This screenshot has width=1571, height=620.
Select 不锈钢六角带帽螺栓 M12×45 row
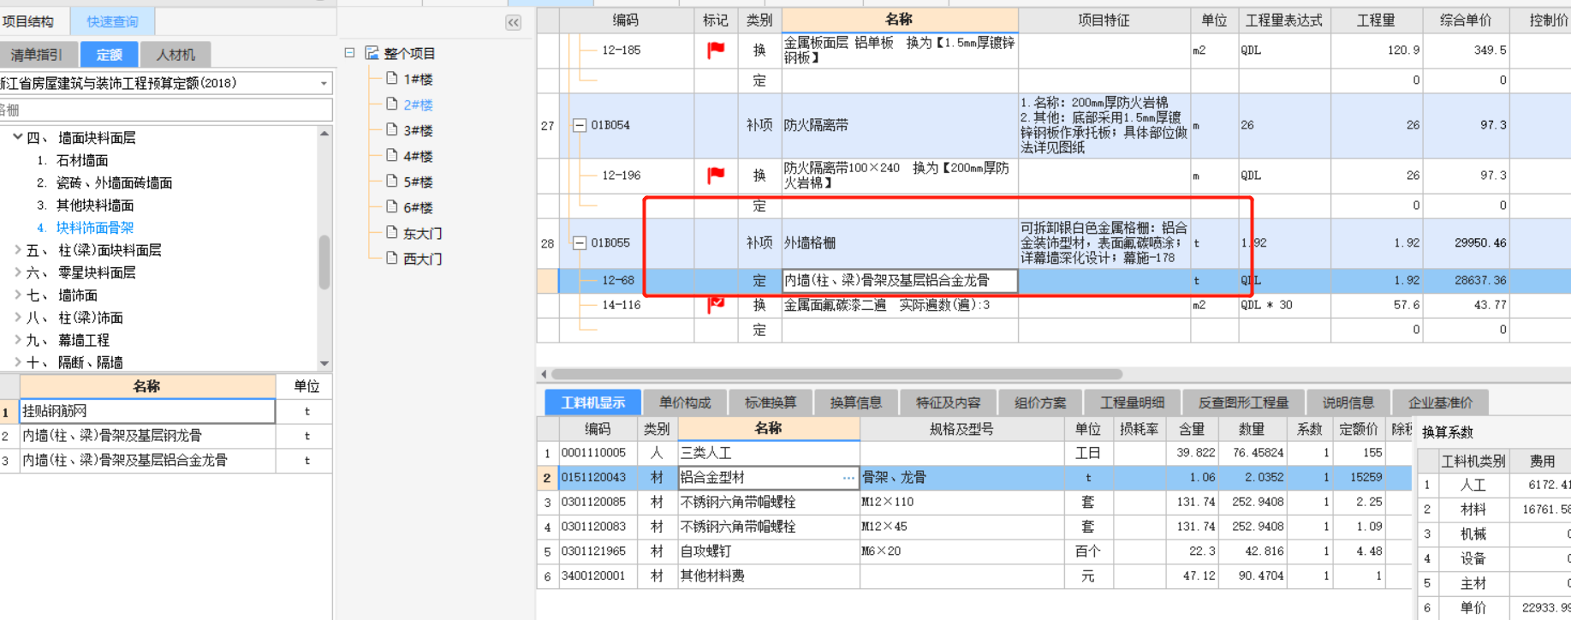(974, 527)
